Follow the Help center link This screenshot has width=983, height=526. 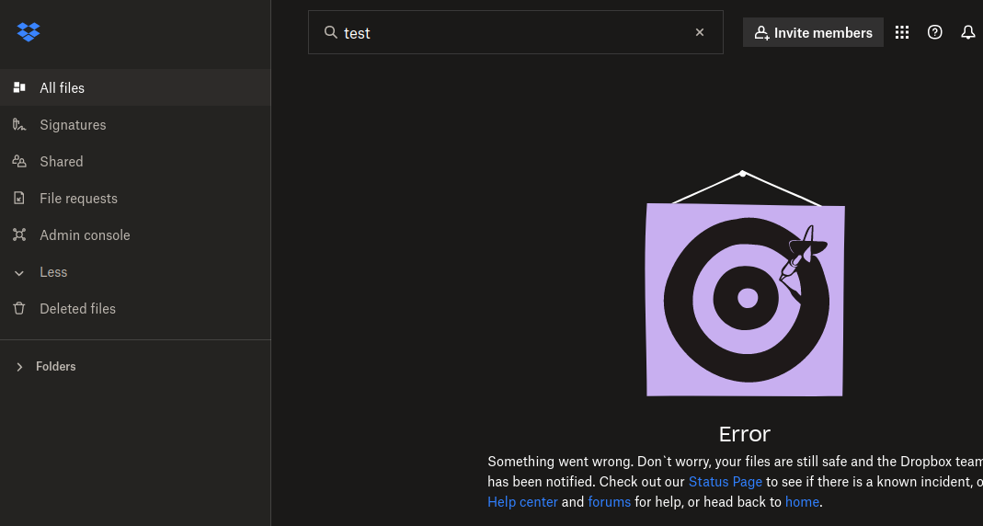[522, 502]
